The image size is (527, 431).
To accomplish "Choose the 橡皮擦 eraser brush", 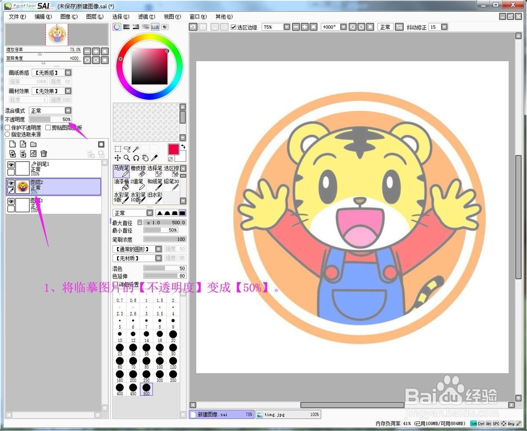I will [138, 171].
